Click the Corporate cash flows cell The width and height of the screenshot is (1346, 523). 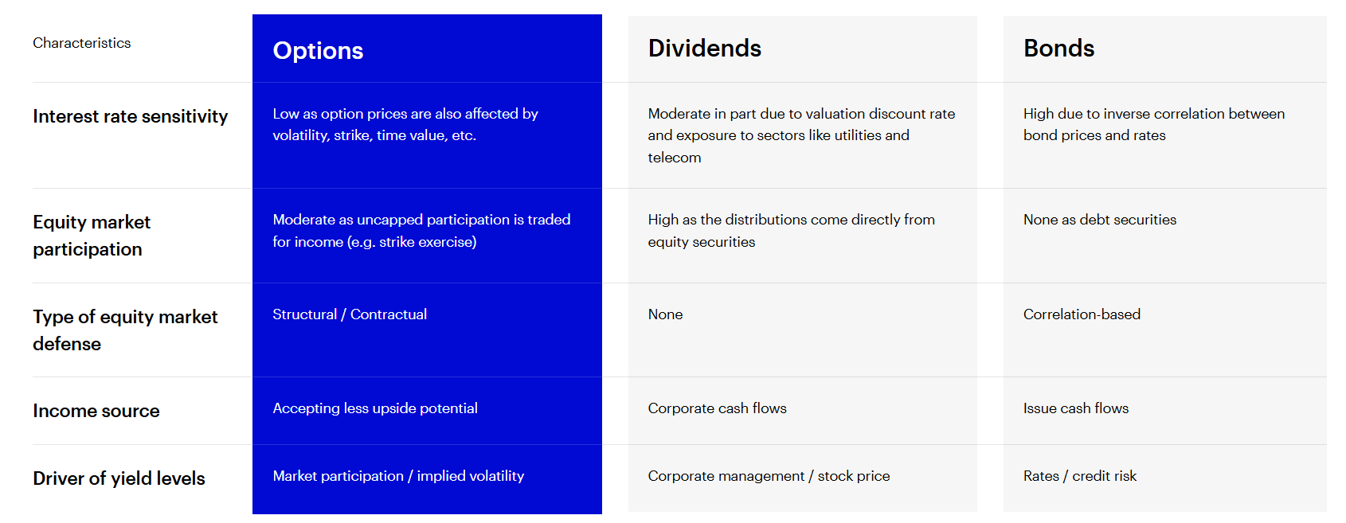[717, 408]
